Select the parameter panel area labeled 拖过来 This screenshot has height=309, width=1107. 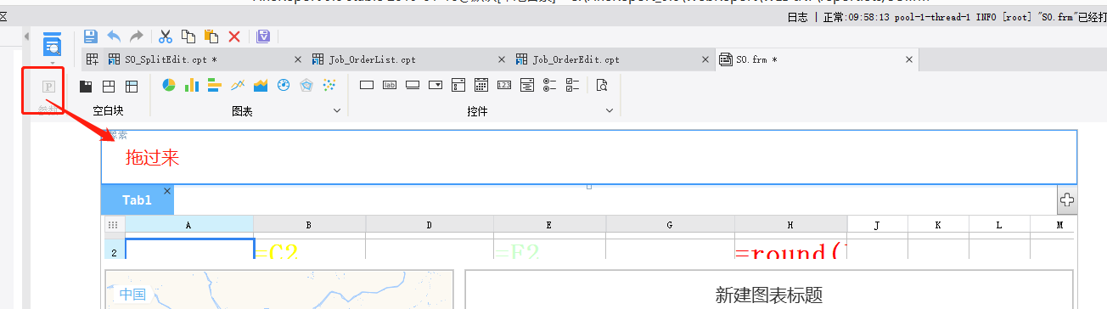tap(589, 157)
